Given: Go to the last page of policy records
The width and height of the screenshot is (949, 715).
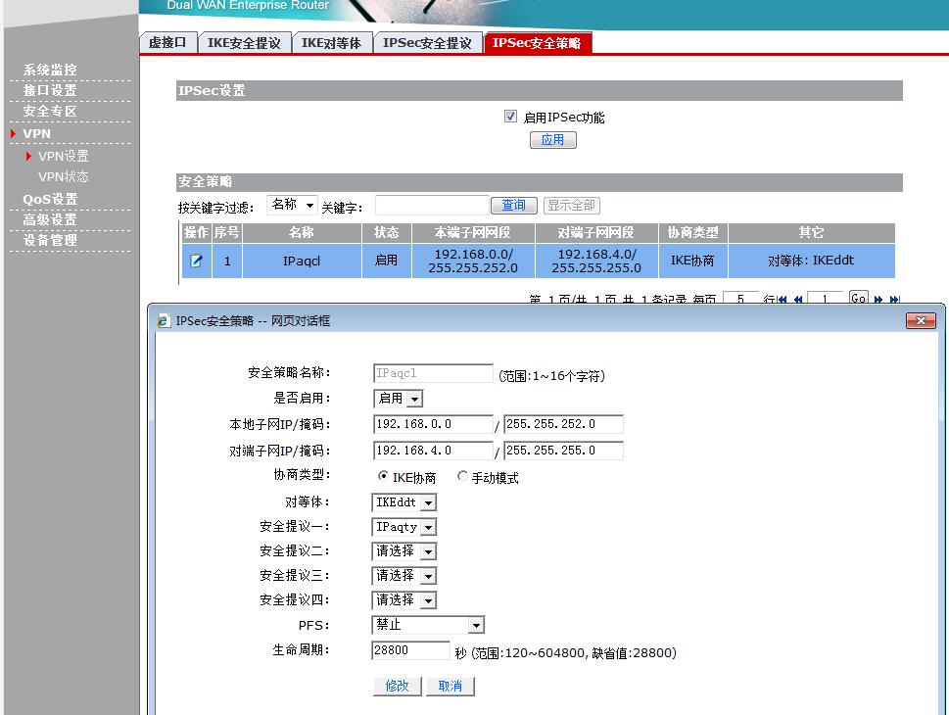Looking at the screenshot, I should coord(894,299).
